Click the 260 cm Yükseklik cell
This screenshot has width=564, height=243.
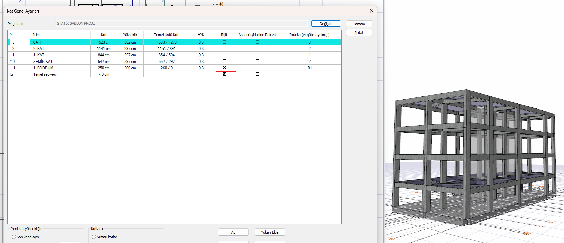(130, 68)
